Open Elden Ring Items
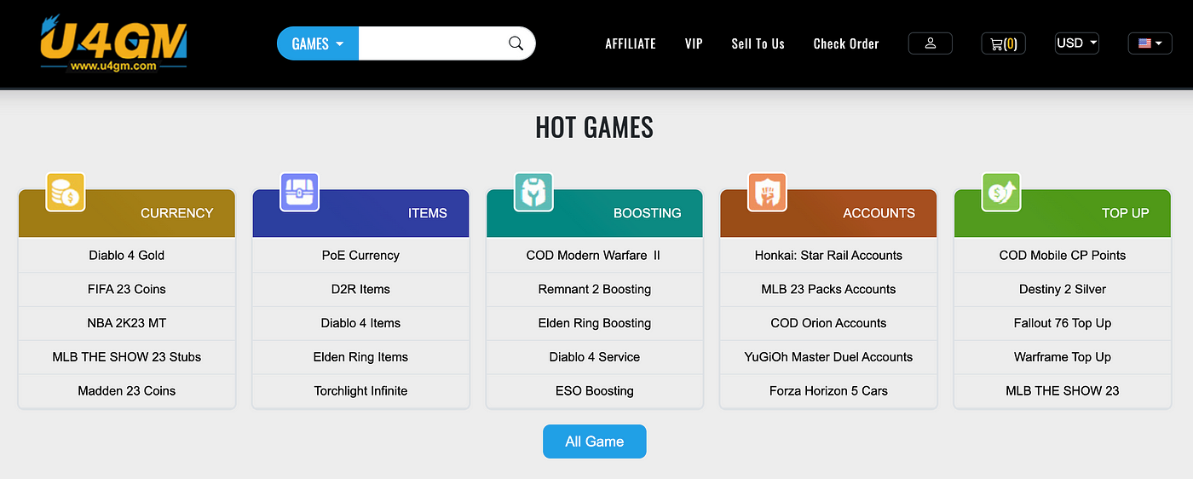 [x=360, y=357]
